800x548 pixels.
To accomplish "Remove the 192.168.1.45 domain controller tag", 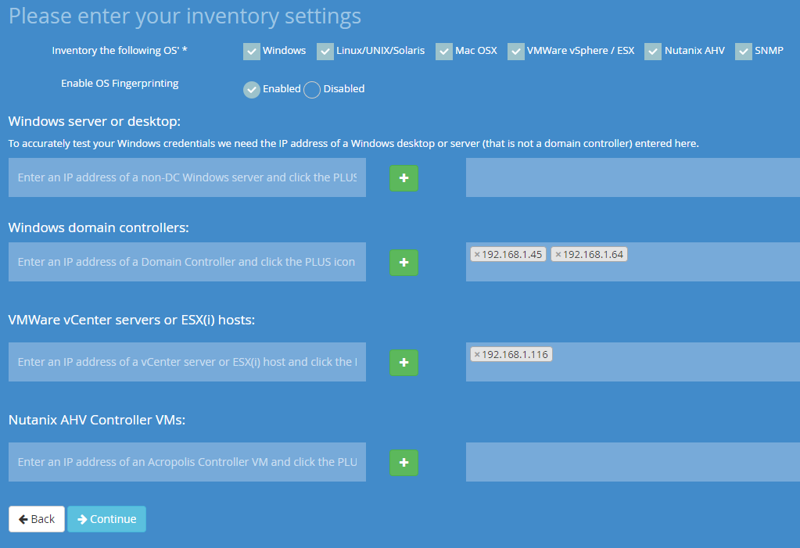I will click(478, 254).
